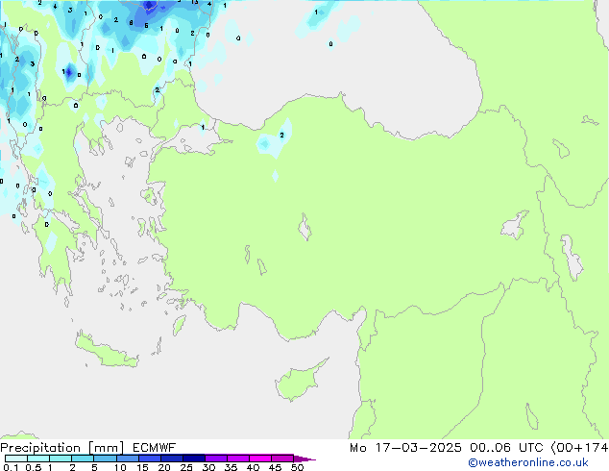
Task: Click the legend arrow tip beyond 50 mm
Action: 304,459
